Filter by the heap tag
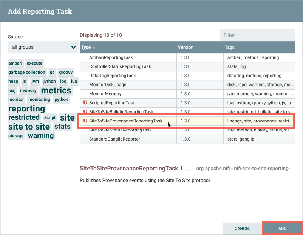This screenshot has height=235, width=303. [13, 81]
